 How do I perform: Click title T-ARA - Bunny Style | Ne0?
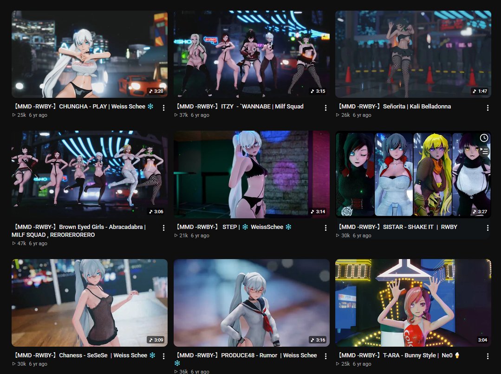pos(399,355)
